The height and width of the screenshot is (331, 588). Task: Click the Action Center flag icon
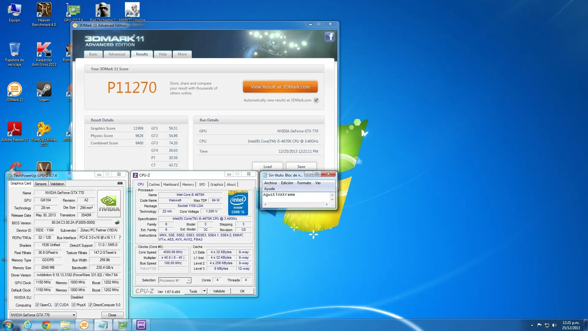click(539, 325)
